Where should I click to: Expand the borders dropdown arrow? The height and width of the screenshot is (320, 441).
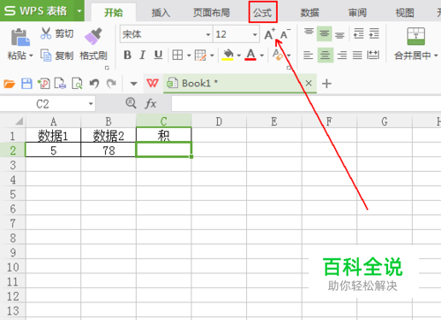(189, 56)
